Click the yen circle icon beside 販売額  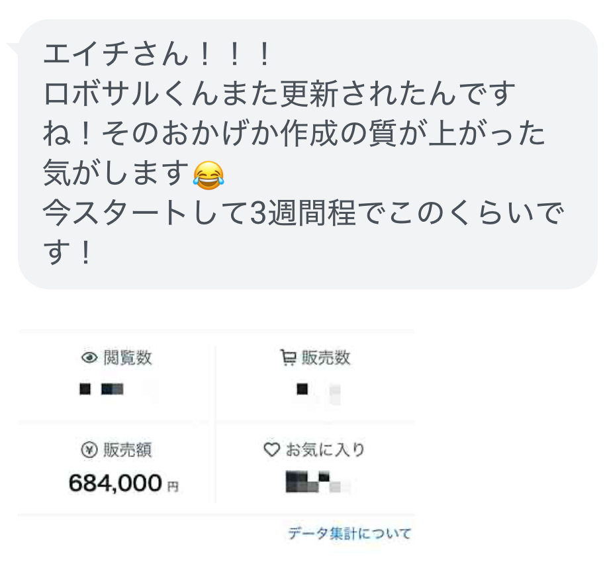point(88,450)
